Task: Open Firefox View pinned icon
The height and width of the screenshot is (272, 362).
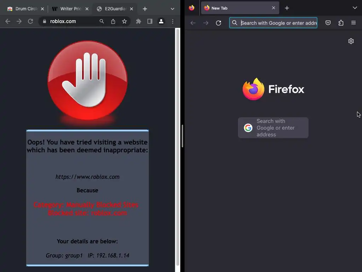Action: coord(192,8)
